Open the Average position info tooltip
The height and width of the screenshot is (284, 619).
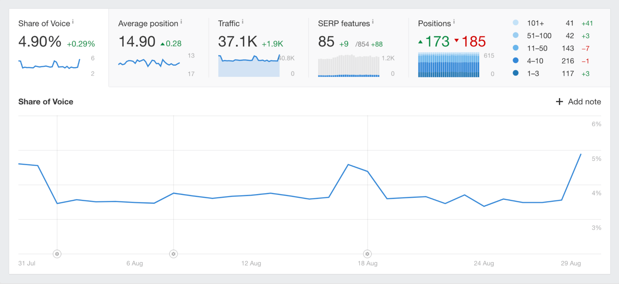point(181,21)
